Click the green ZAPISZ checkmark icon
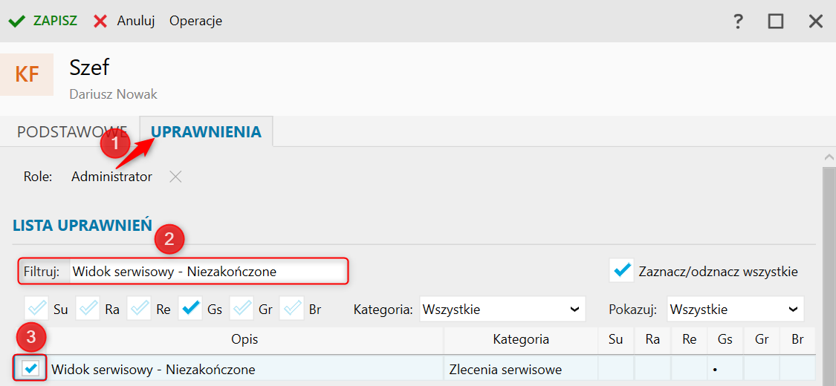The height and width of the screenshot is (386, 836). tap(17, 22)
